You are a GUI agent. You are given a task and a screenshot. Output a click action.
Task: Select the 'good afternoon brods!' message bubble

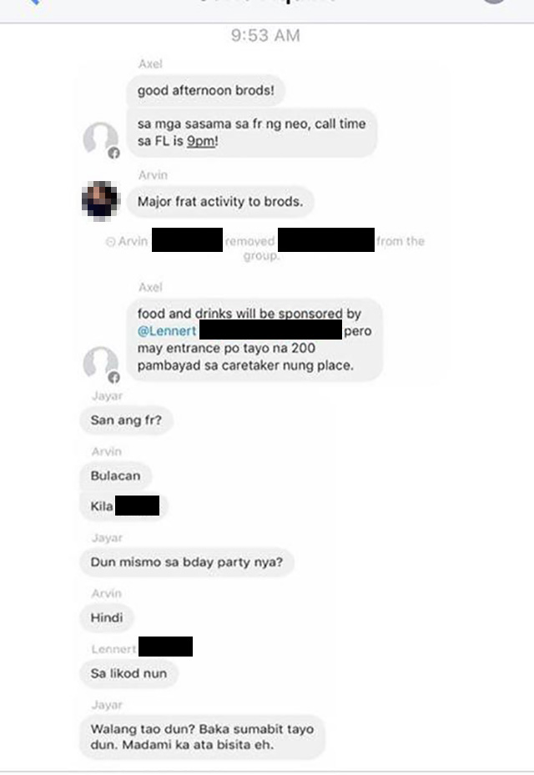click(206, 90)
